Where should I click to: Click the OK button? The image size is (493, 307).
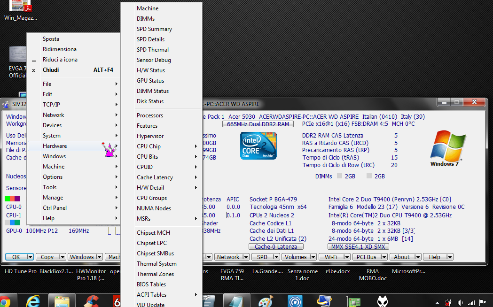point(16,257)
